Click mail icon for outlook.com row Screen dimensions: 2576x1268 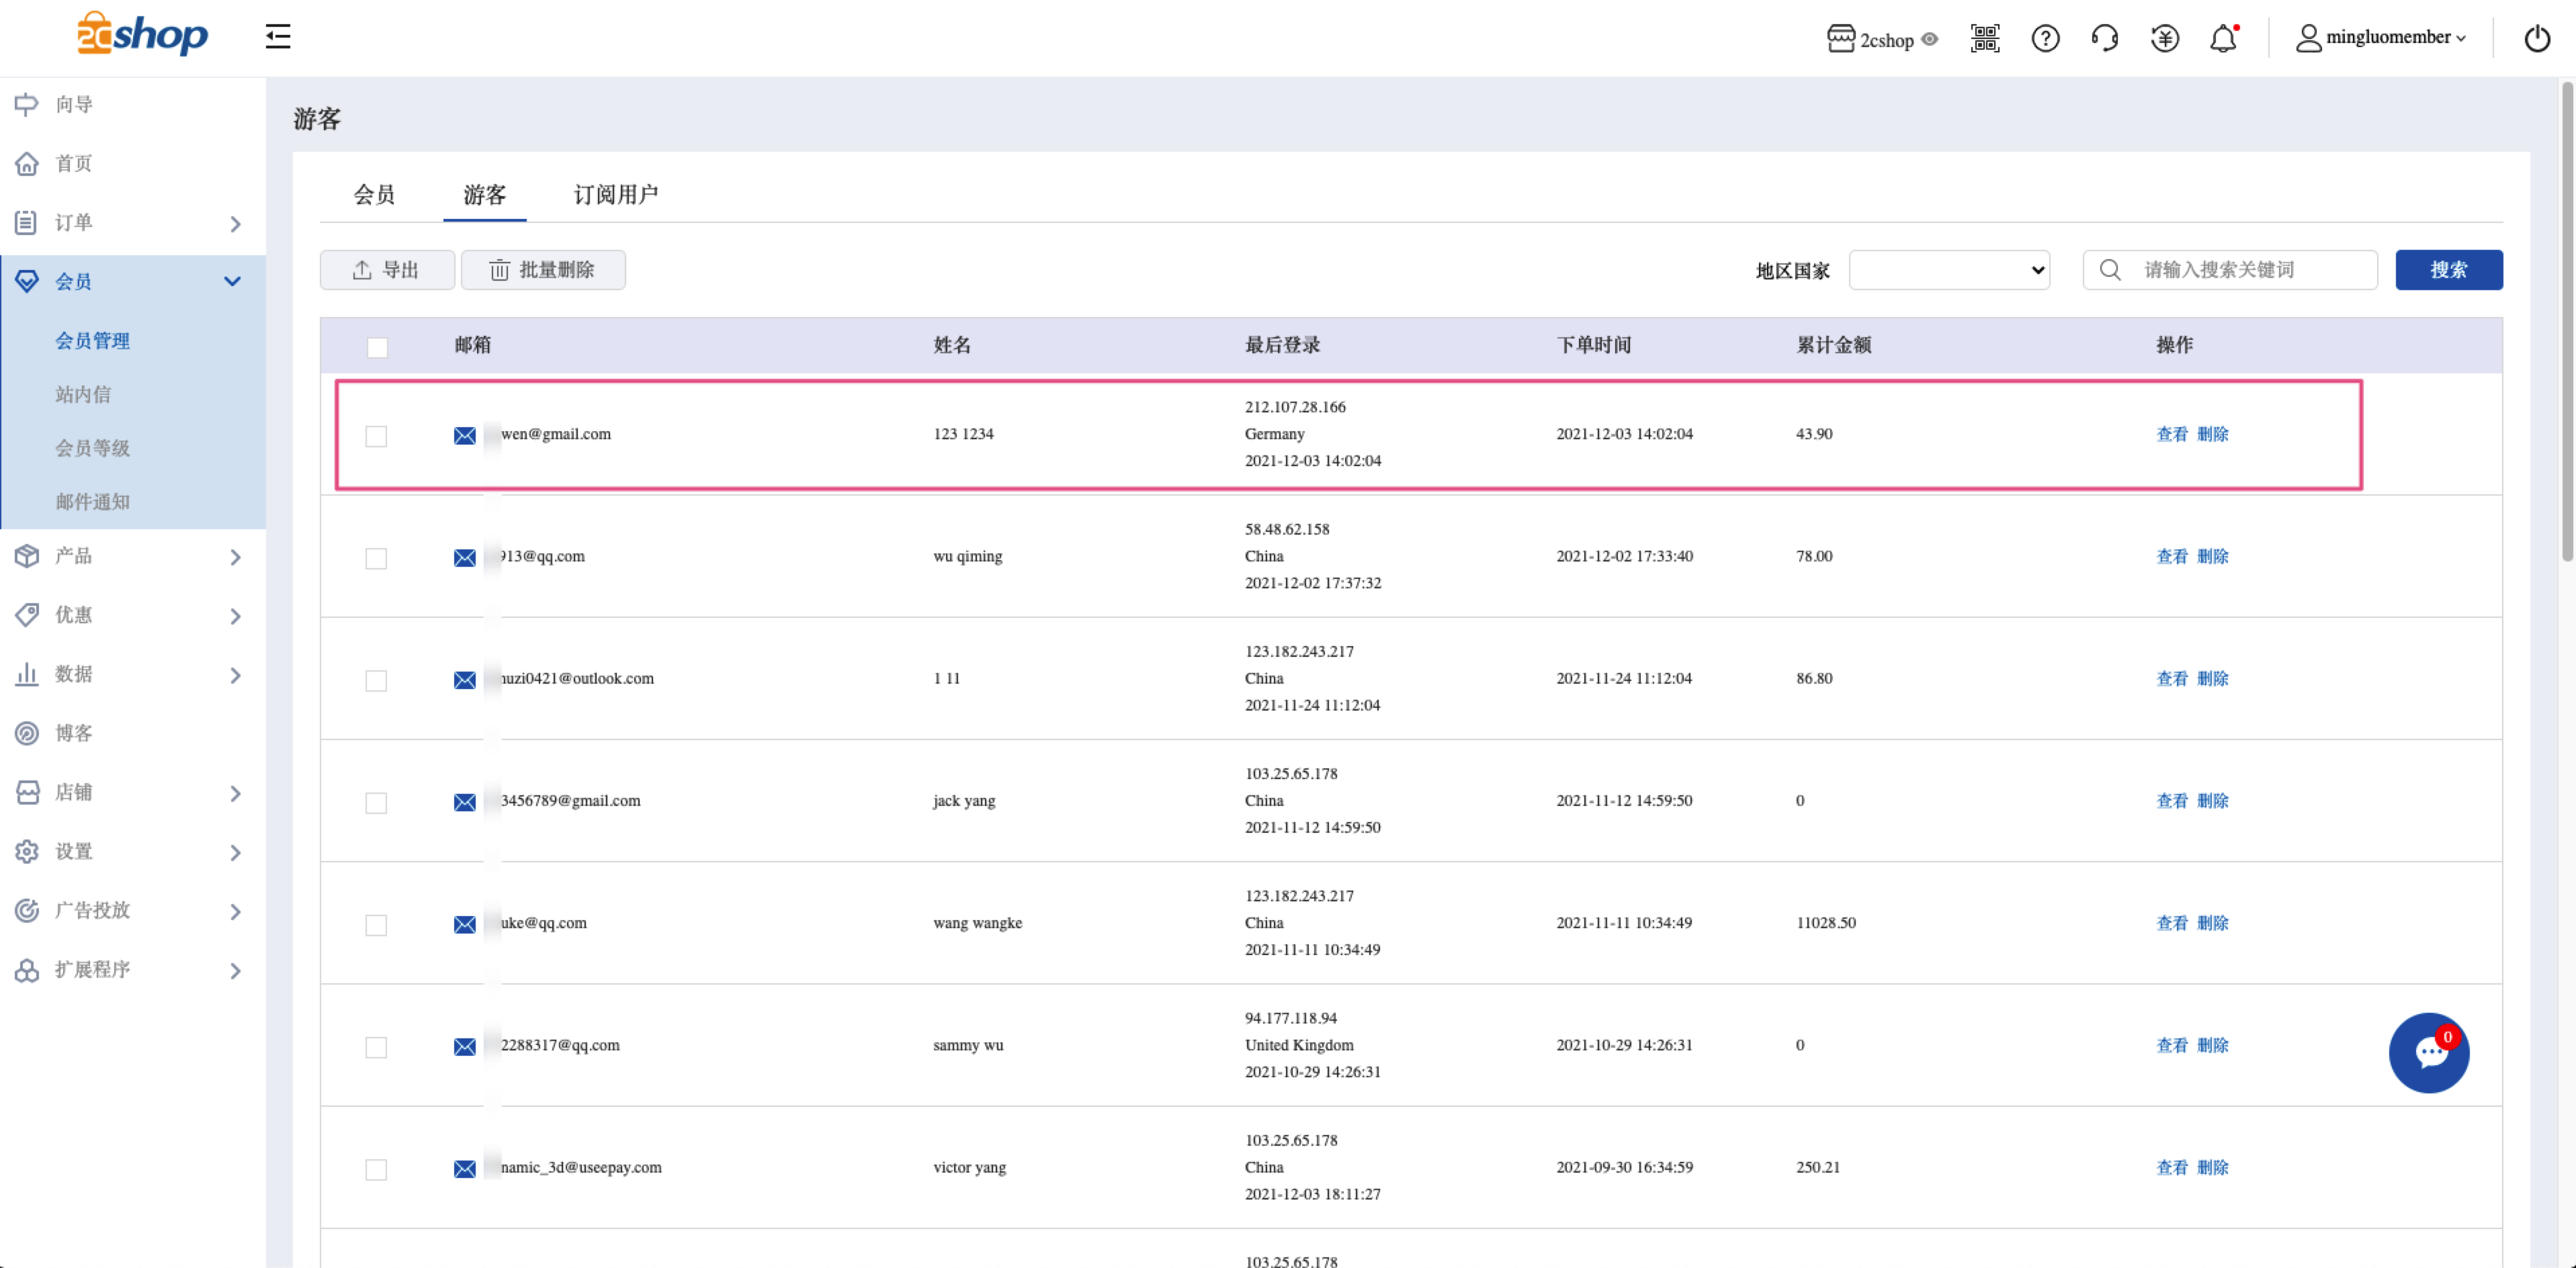[465, 680]
